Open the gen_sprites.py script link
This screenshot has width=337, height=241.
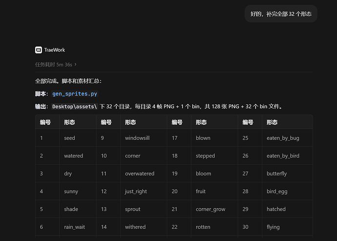click(75, 94)
